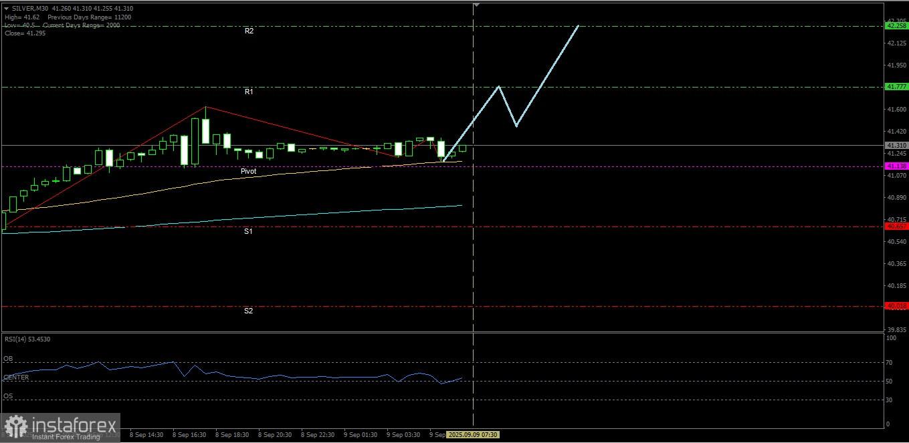
Task: Select the OB overbought label in RSI
Action: pos(8,359)
